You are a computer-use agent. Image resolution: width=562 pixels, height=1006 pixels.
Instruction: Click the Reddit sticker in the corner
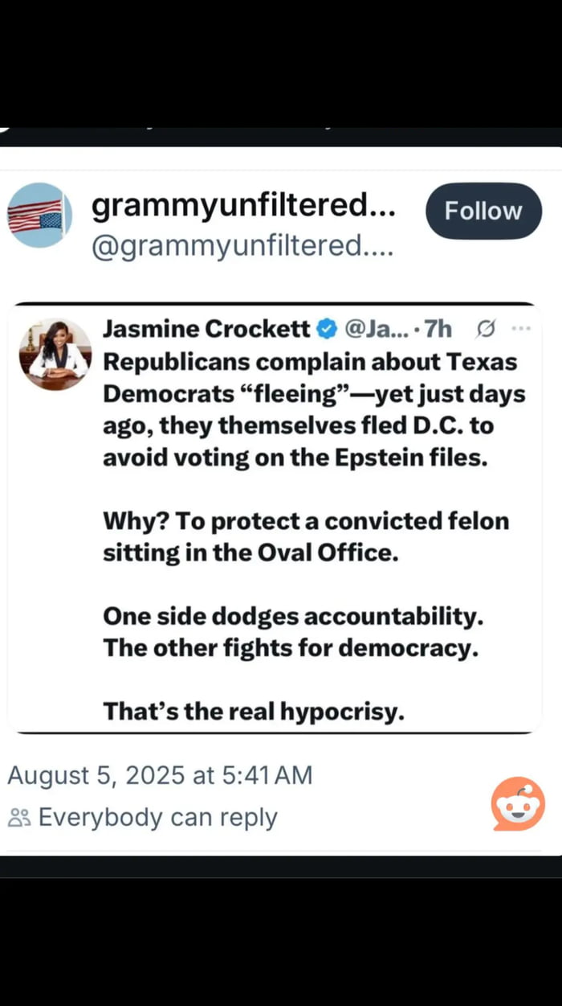pos(518,804)
